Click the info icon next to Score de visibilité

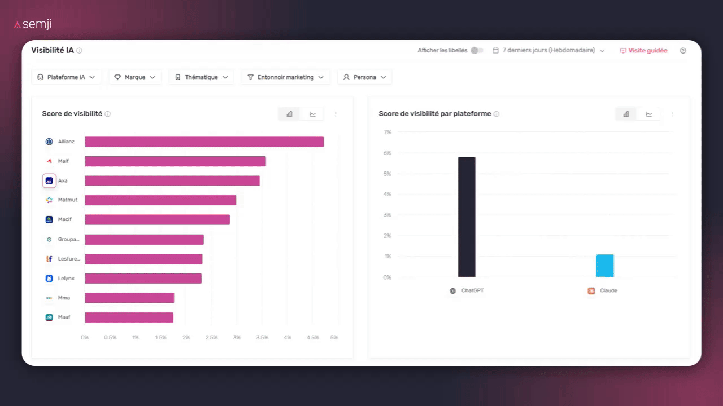click(x=108, y=114)
